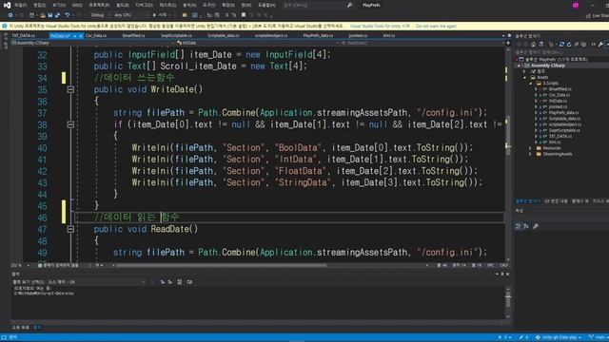Open the output source selection dropdown
609x342 pixels.
coord(97,282)
